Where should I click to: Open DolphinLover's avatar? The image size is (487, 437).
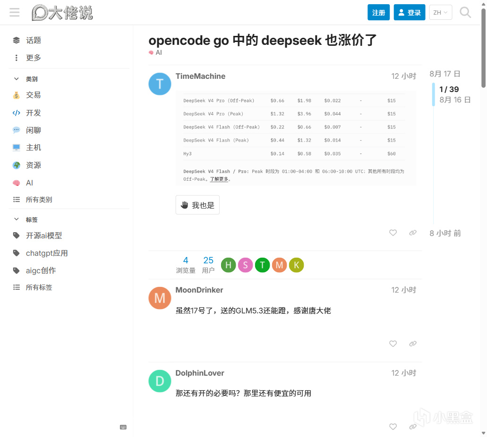[160, 381]
